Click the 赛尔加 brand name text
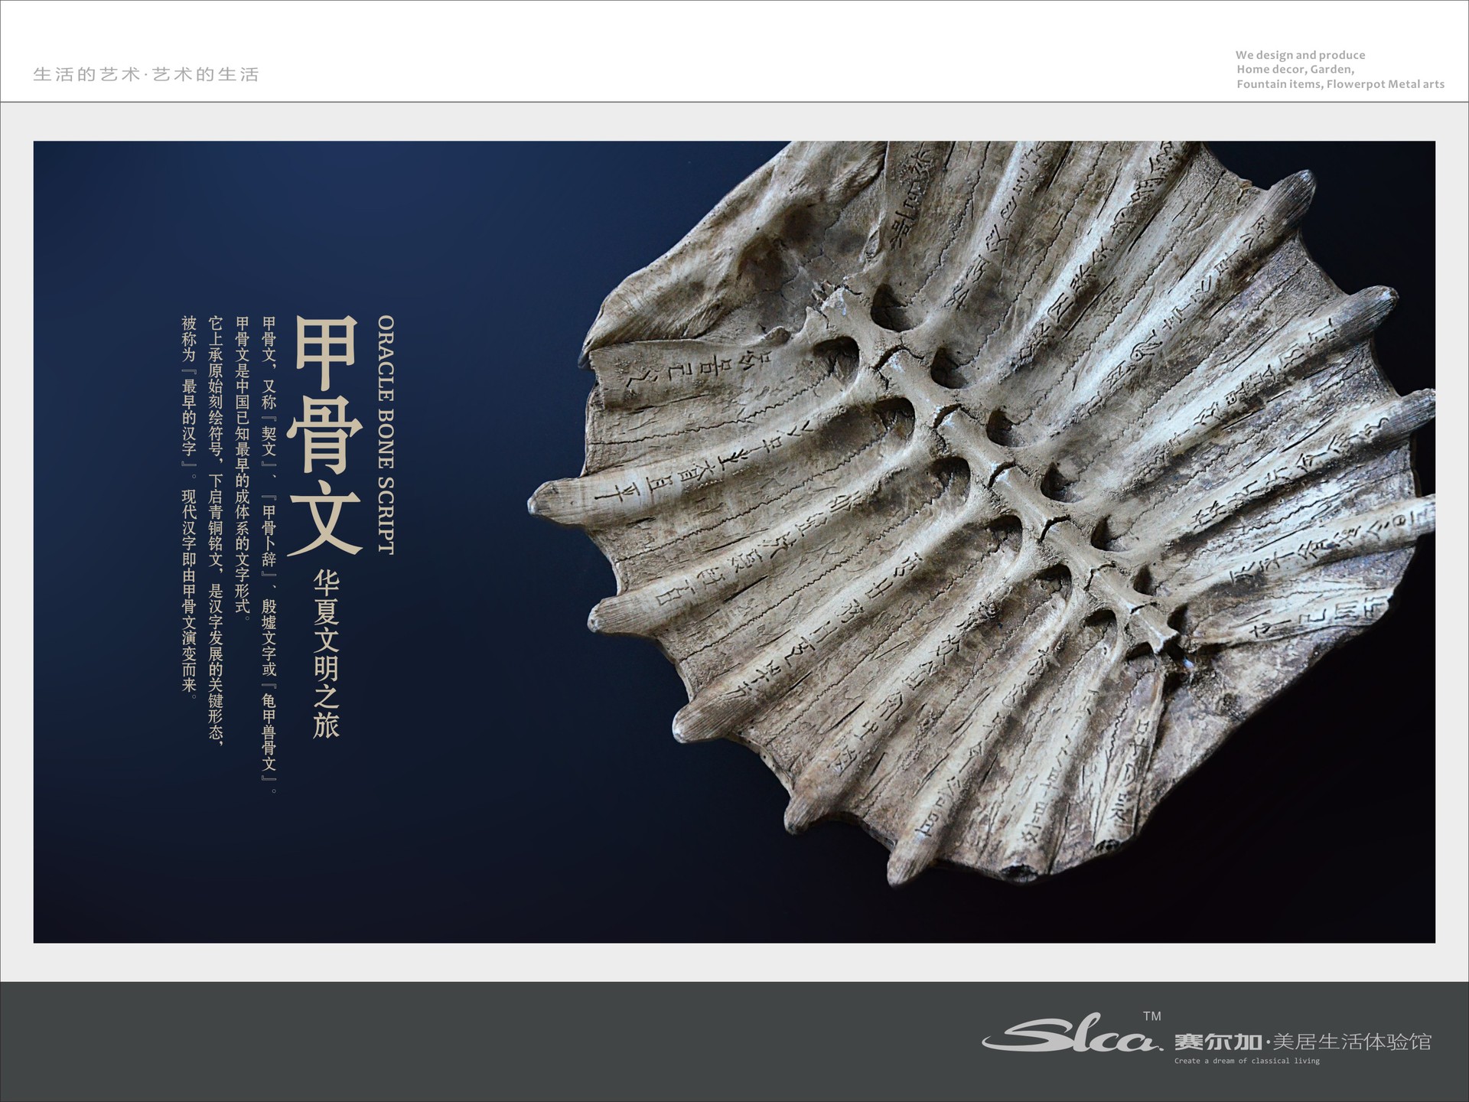Viewport: 1469px width, 1102px height. pyautogui.click(x=1218, y=1042)
